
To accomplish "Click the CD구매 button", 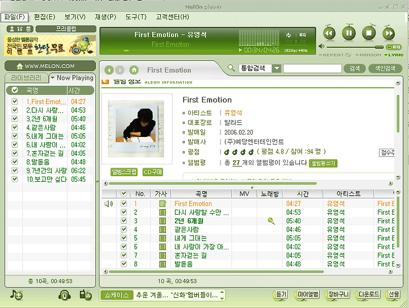I will [x=153, y=172].
